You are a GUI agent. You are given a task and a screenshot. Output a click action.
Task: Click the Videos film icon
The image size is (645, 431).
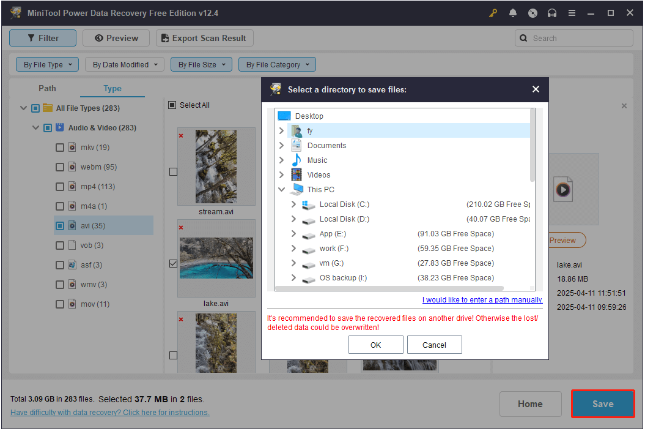pyautogui.click(x=296, y=174)
